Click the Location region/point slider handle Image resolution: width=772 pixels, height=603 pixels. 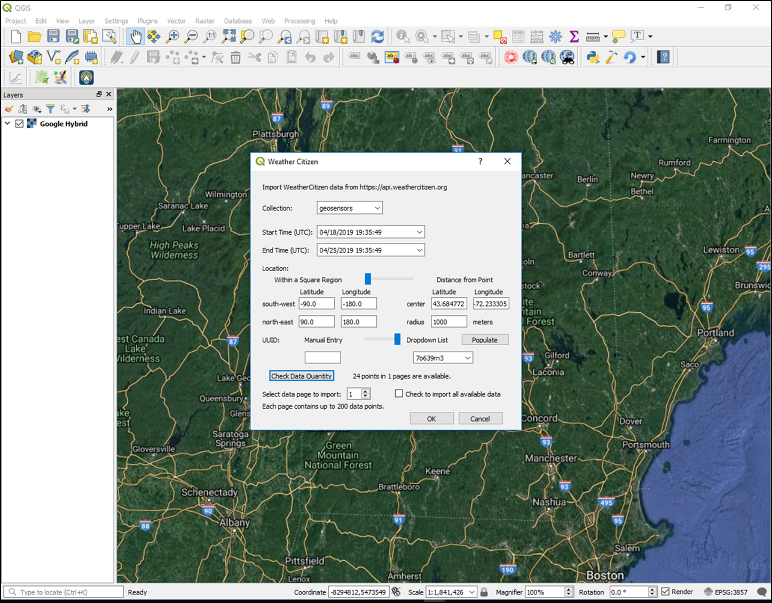368,279
